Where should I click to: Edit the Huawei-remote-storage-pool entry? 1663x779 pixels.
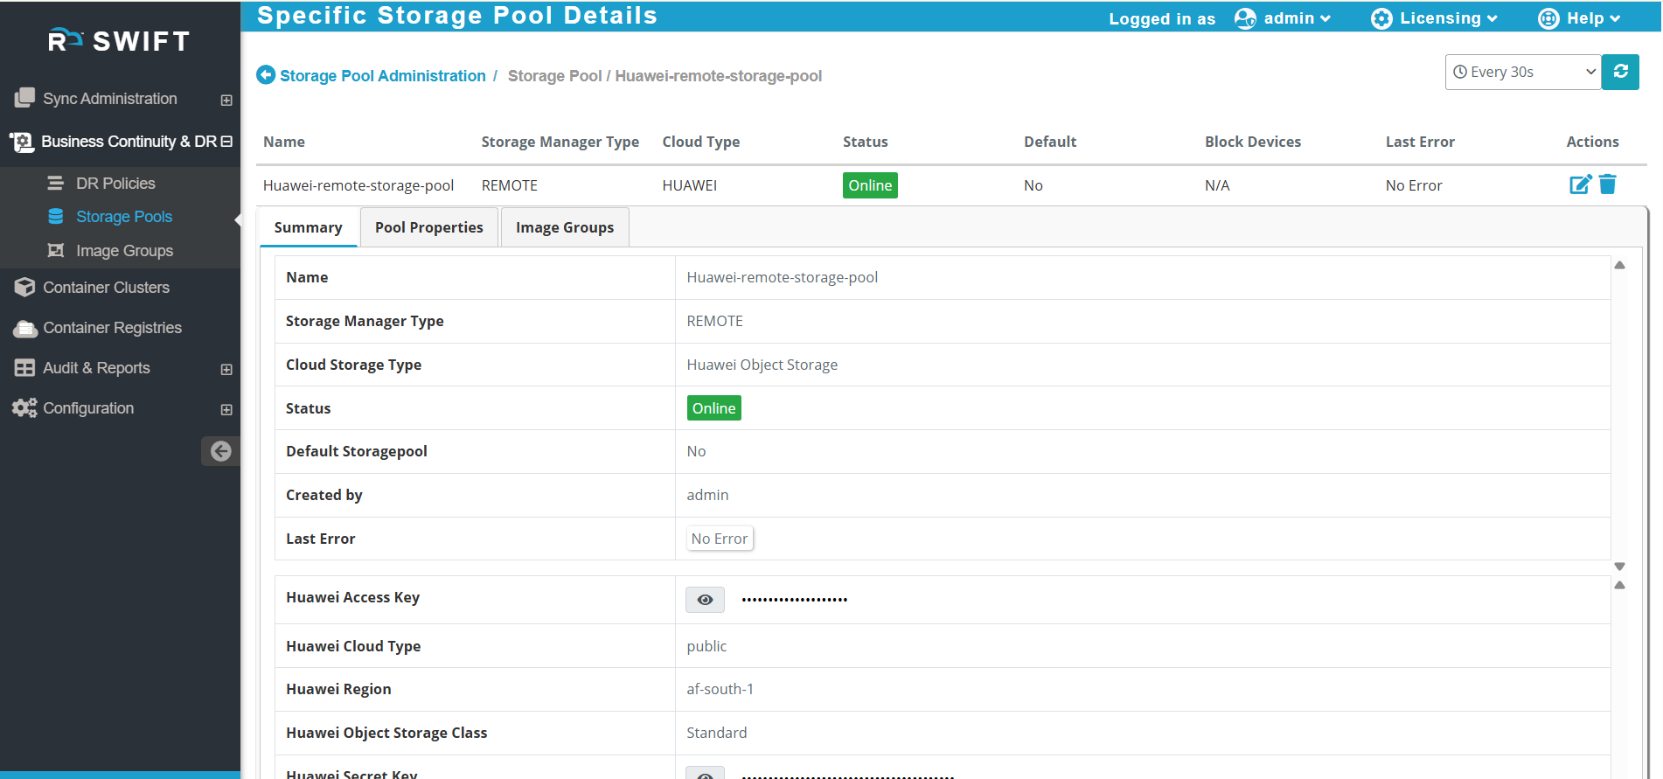1580,184
